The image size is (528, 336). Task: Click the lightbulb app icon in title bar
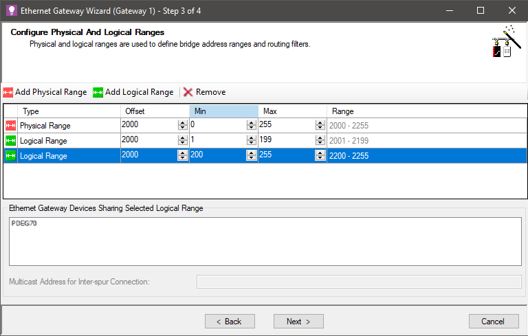coord(12,10)
